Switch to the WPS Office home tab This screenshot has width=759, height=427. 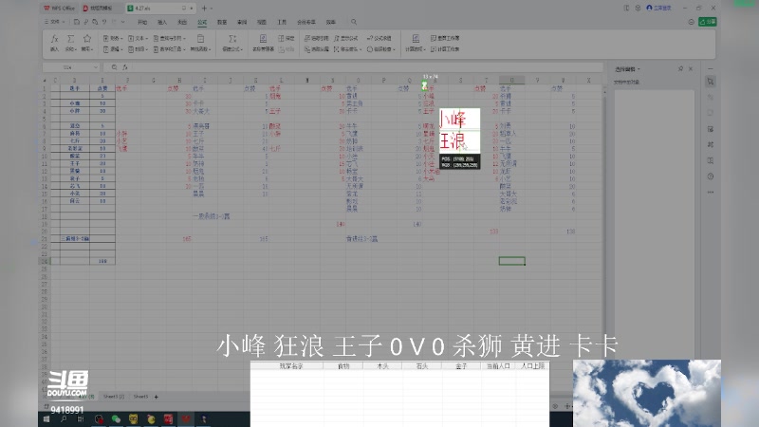click(60, 9)
